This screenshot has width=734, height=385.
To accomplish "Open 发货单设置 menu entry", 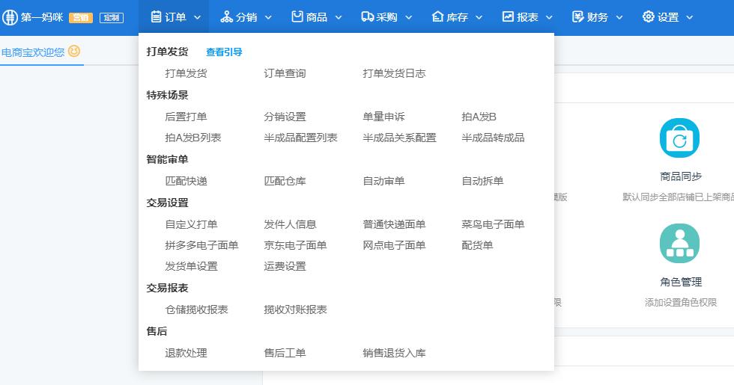I will pyautogui.click(x=191, y=266).
